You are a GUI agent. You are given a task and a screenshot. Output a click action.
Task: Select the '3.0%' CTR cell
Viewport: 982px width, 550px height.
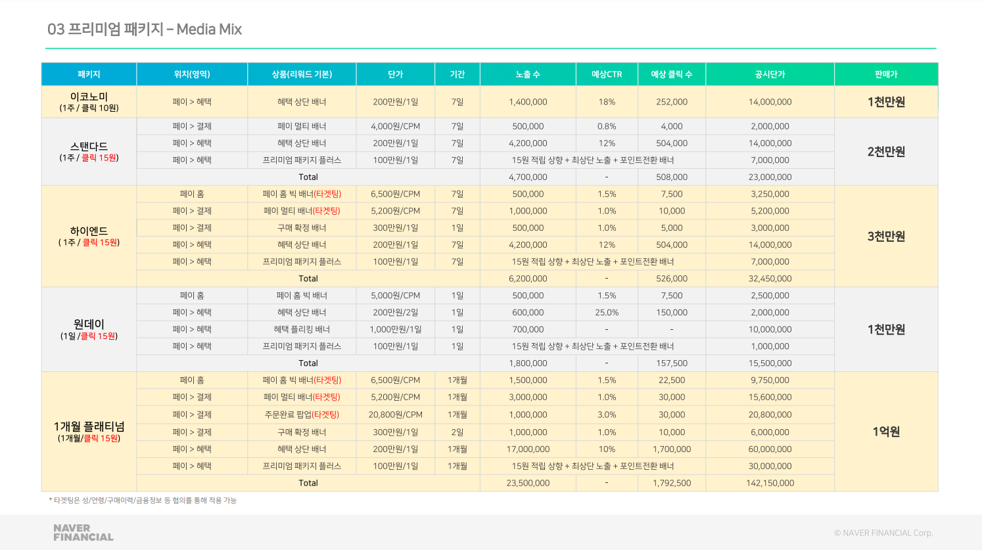(x=607, y=415)
